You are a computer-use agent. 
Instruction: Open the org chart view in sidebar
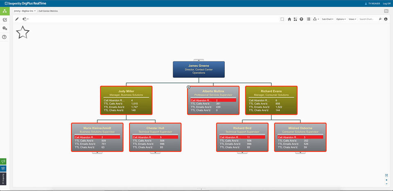[5, 11]
